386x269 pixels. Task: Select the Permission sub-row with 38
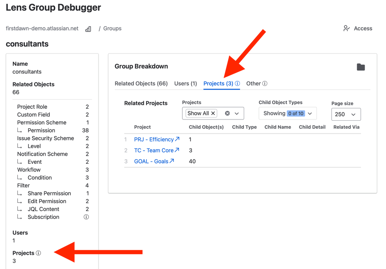pyautogui.click(x=53, y=130)
